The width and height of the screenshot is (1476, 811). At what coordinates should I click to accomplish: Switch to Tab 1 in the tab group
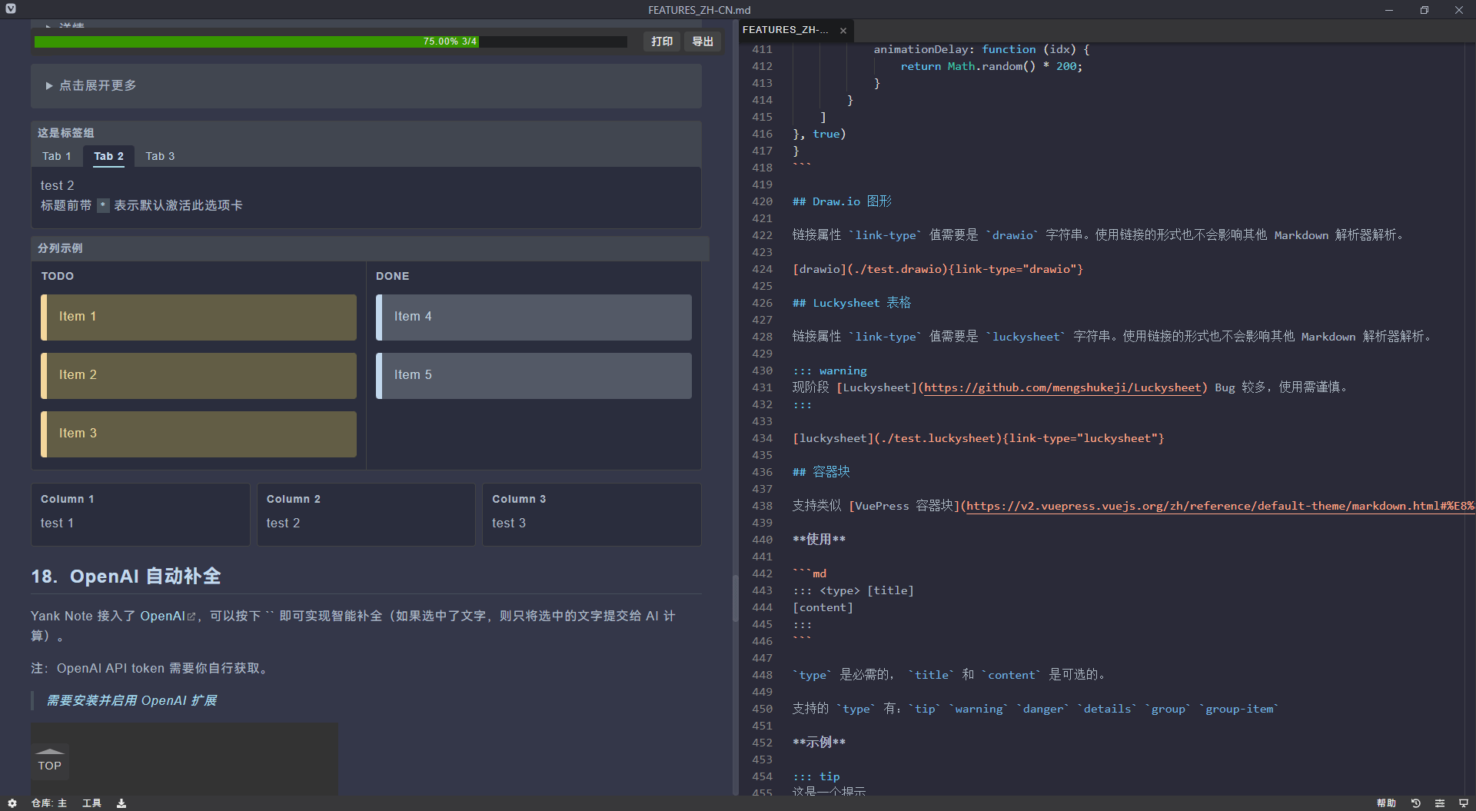tap(57, 156)
